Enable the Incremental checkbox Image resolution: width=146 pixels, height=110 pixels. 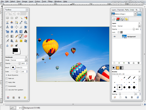click(7, 86)
